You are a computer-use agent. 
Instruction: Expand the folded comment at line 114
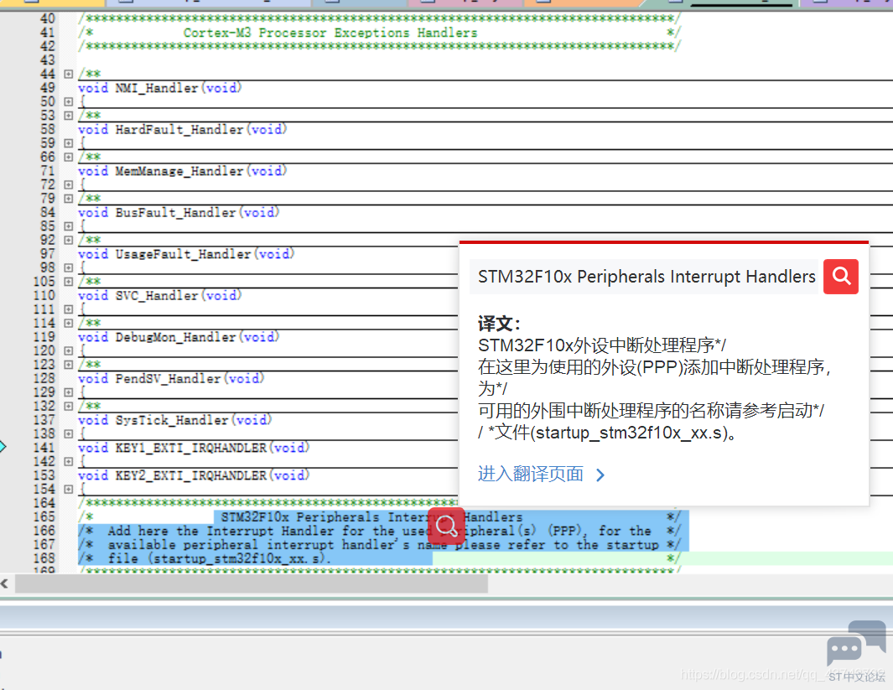69,324
